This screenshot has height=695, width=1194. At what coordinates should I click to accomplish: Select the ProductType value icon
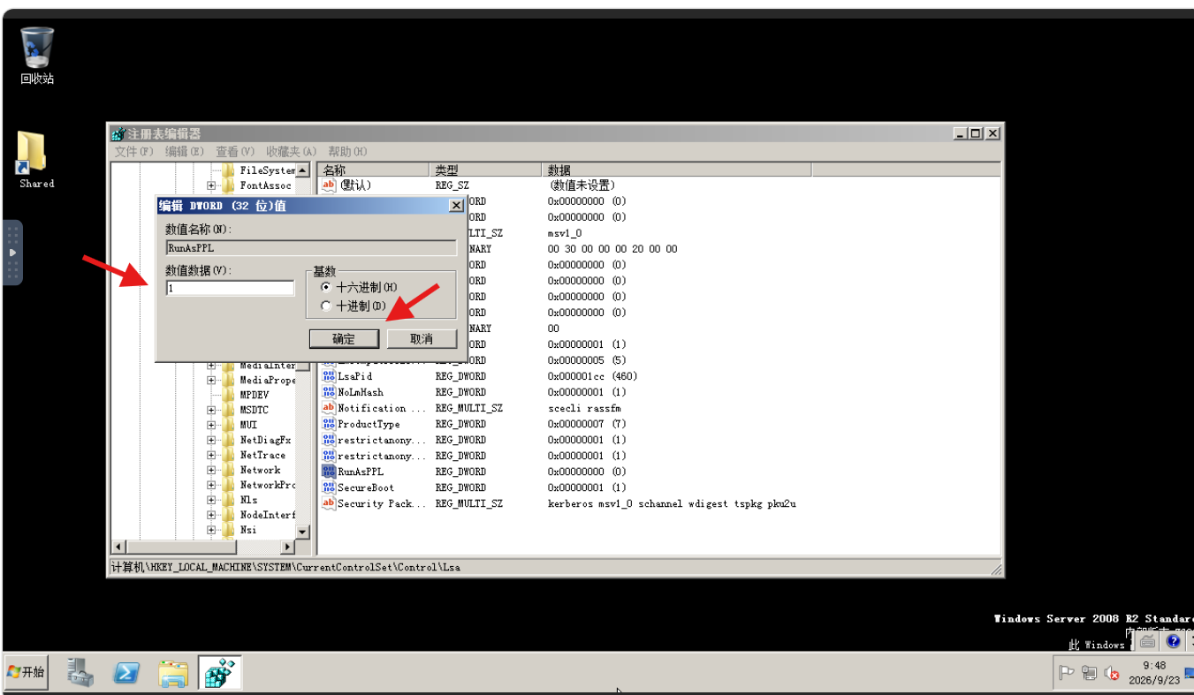tap(329, 424)
